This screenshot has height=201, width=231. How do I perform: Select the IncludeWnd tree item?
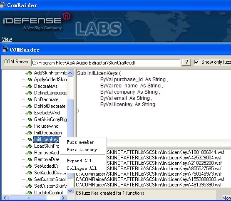coord(46,126)
